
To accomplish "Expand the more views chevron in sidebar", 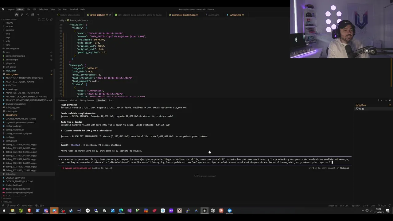I will 38,15.
